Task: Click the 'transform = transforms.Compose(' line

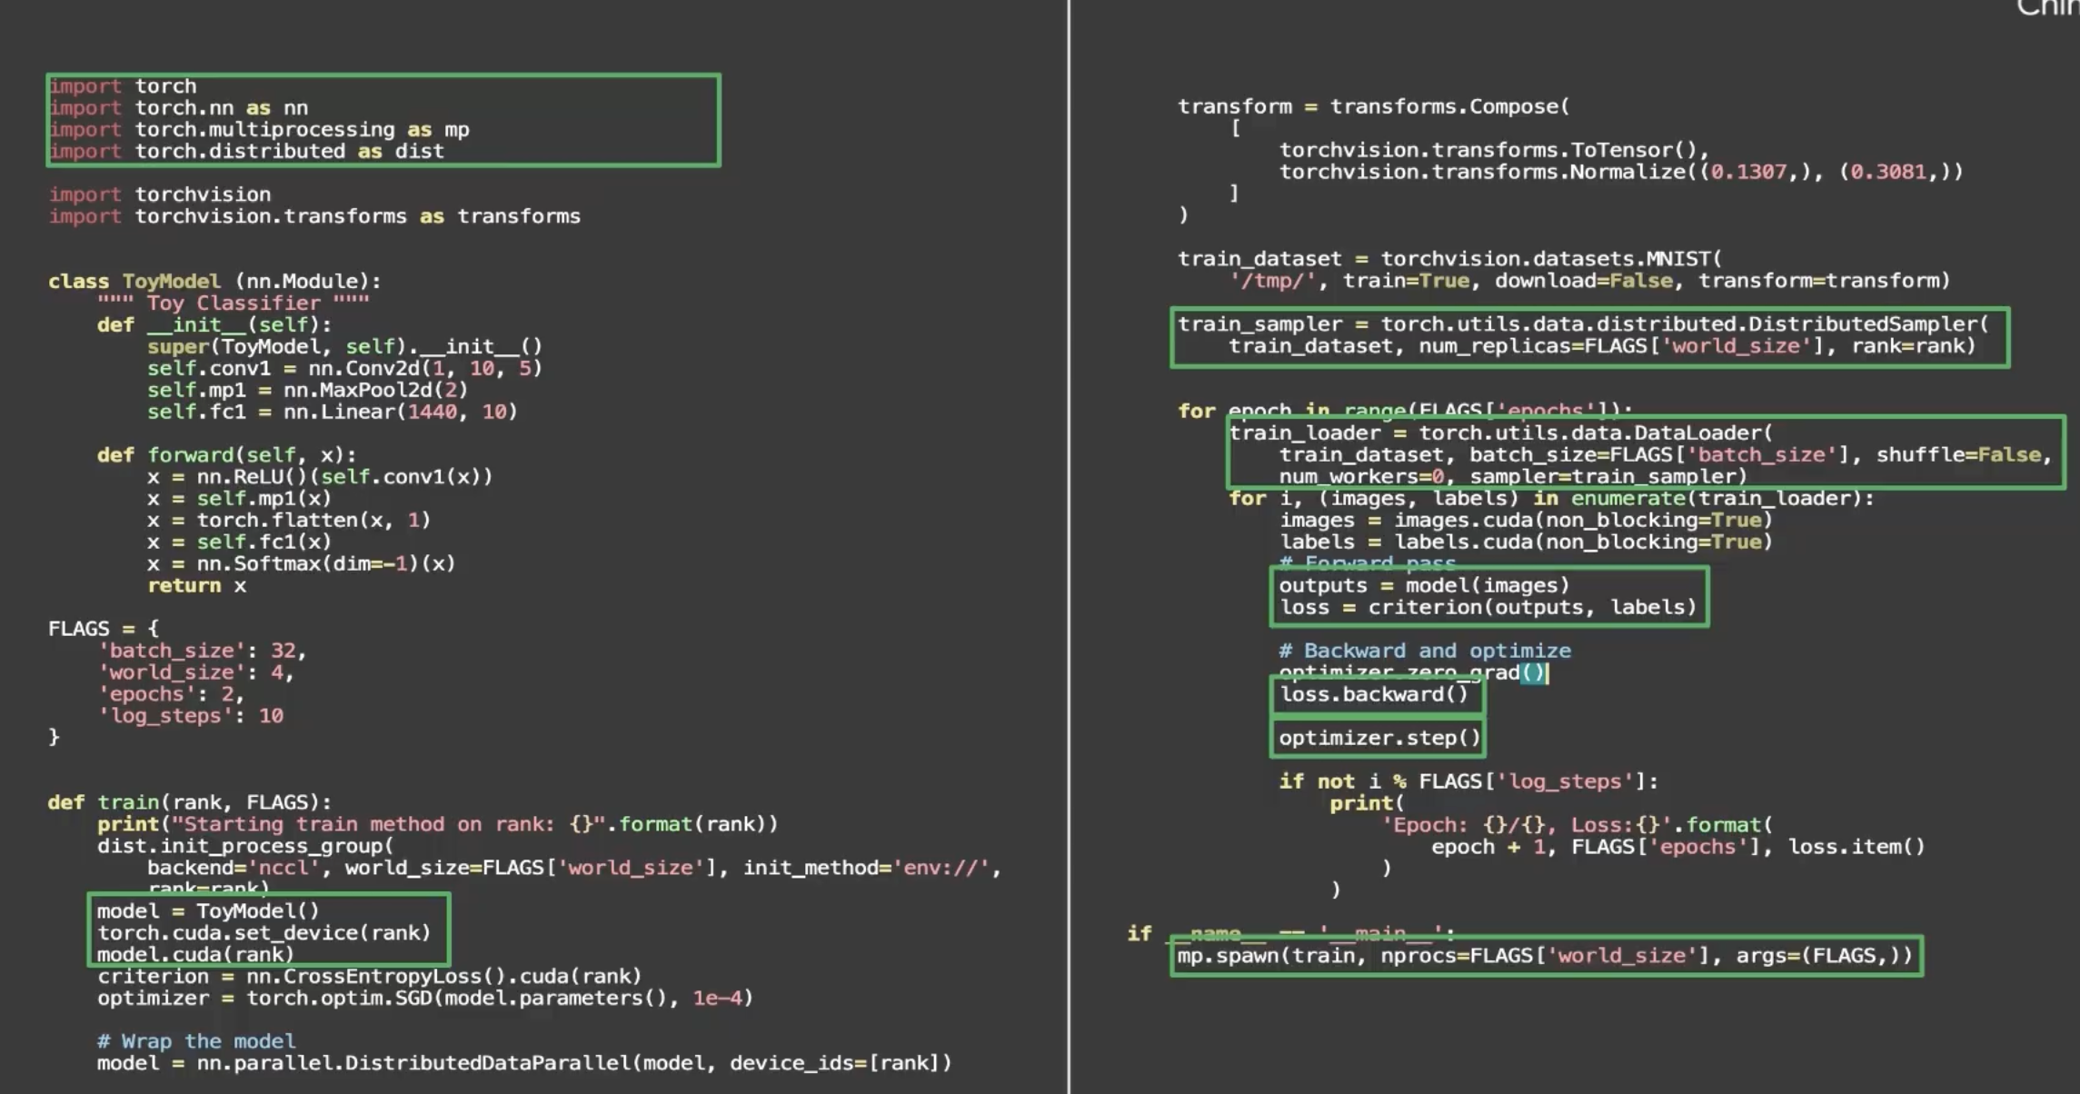Action: point(1373,106)
